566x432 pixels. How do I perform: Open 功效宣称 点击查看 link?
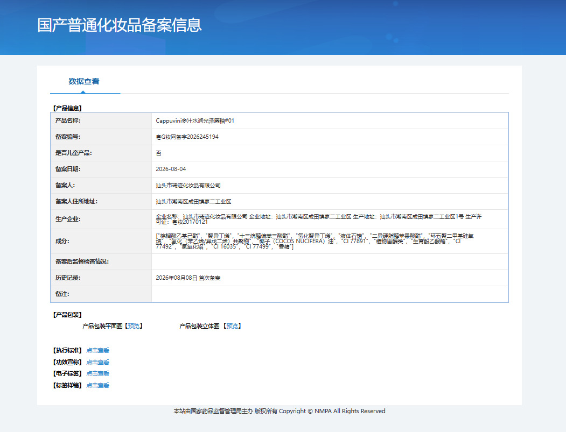point(98,362)
